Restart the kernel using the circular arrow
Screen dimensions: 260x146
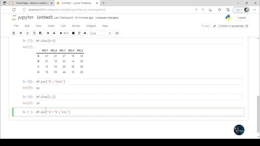tap(79, 33)
